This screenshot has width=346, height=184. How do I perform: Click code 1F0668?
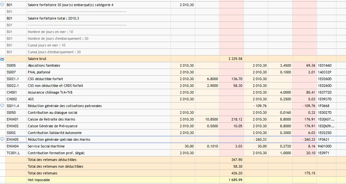pyautogui.click(x=324, y=106)
